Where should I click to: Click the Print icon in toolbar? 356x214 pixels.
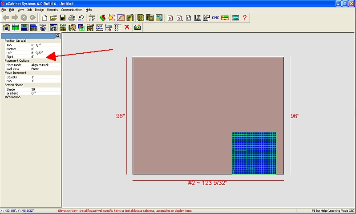(72, 18)
